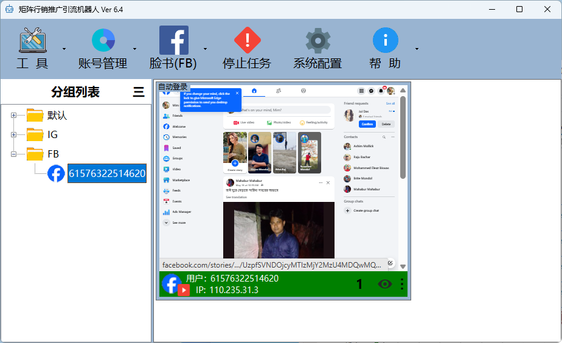562x343 pixels.
Task: Confirm Jui Das friend request
Action: [x=367, y=124]
